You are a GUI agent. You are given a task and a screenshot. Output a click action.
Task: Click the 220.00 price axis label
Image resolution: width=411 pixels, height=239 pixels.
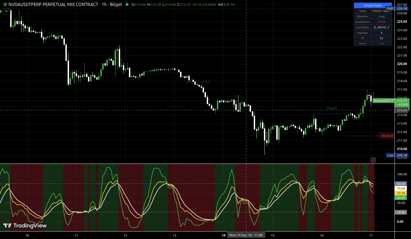pos(402,64)
